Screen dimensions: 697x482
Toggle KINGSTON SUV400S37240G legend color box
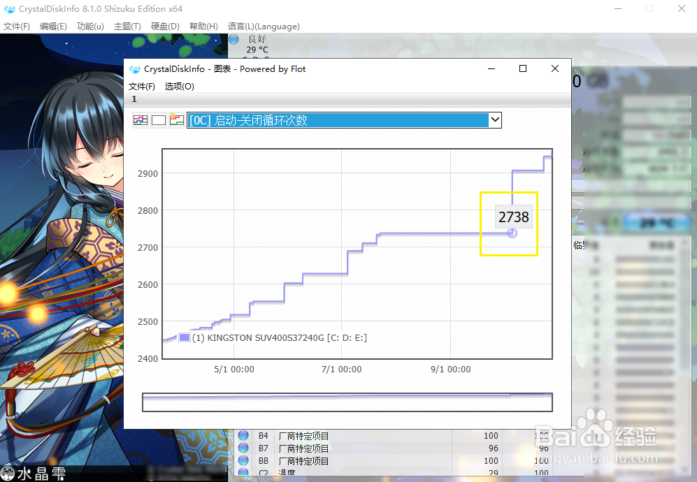pos(185,337)
